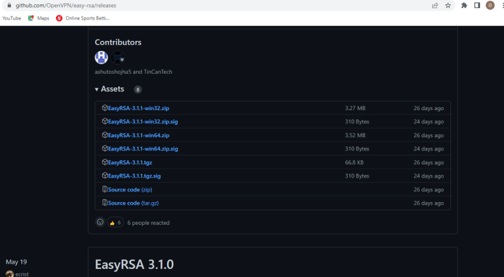Click '66.8 KB' size of tgz file

point(354,162)
